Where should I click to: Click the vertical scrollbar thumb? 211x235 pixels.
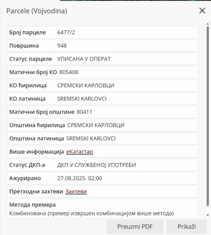click(208, 115)
